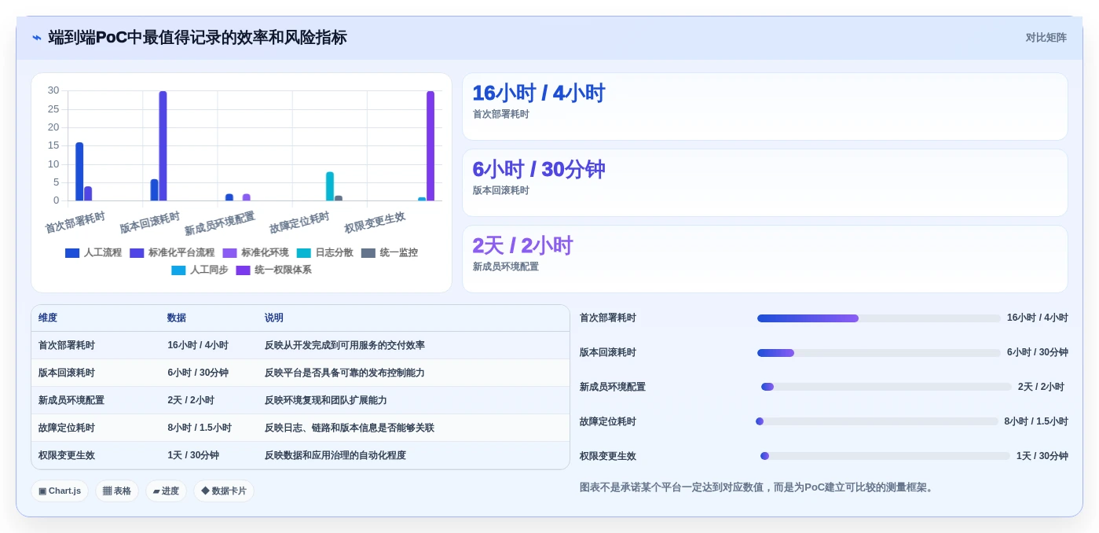The height and width of the screenshot is (533, 1099).
Task: Click the 2天 / 2小时 data card
Action: pyautogui.click(x=764, y=259)
